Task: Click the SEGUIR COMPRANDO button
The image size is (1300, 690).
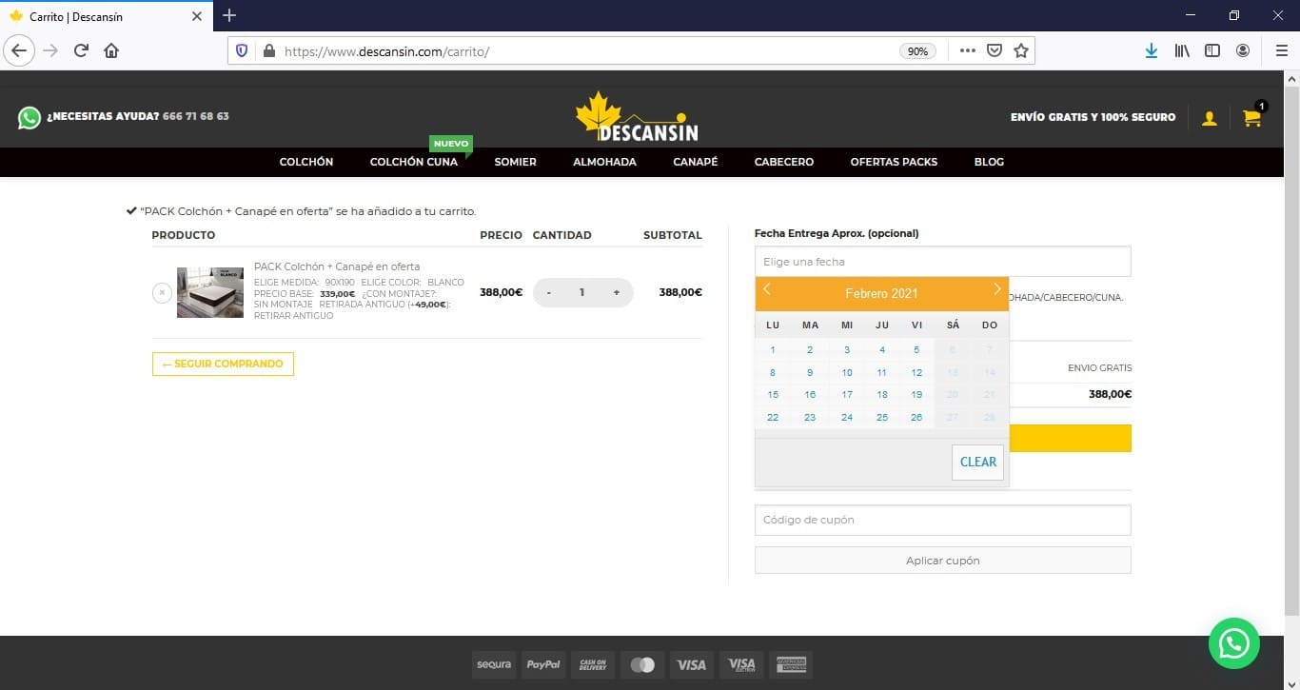Action: point(223,364)
